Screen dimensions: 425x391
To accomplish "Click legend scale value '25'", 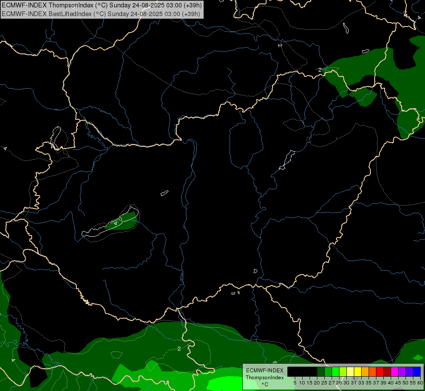I will point(324,383).
